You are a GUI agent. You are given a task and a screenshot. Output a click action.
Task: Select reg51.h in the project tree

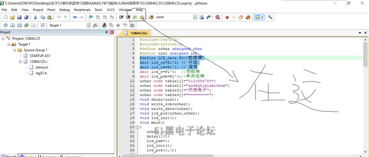point(41,73)
